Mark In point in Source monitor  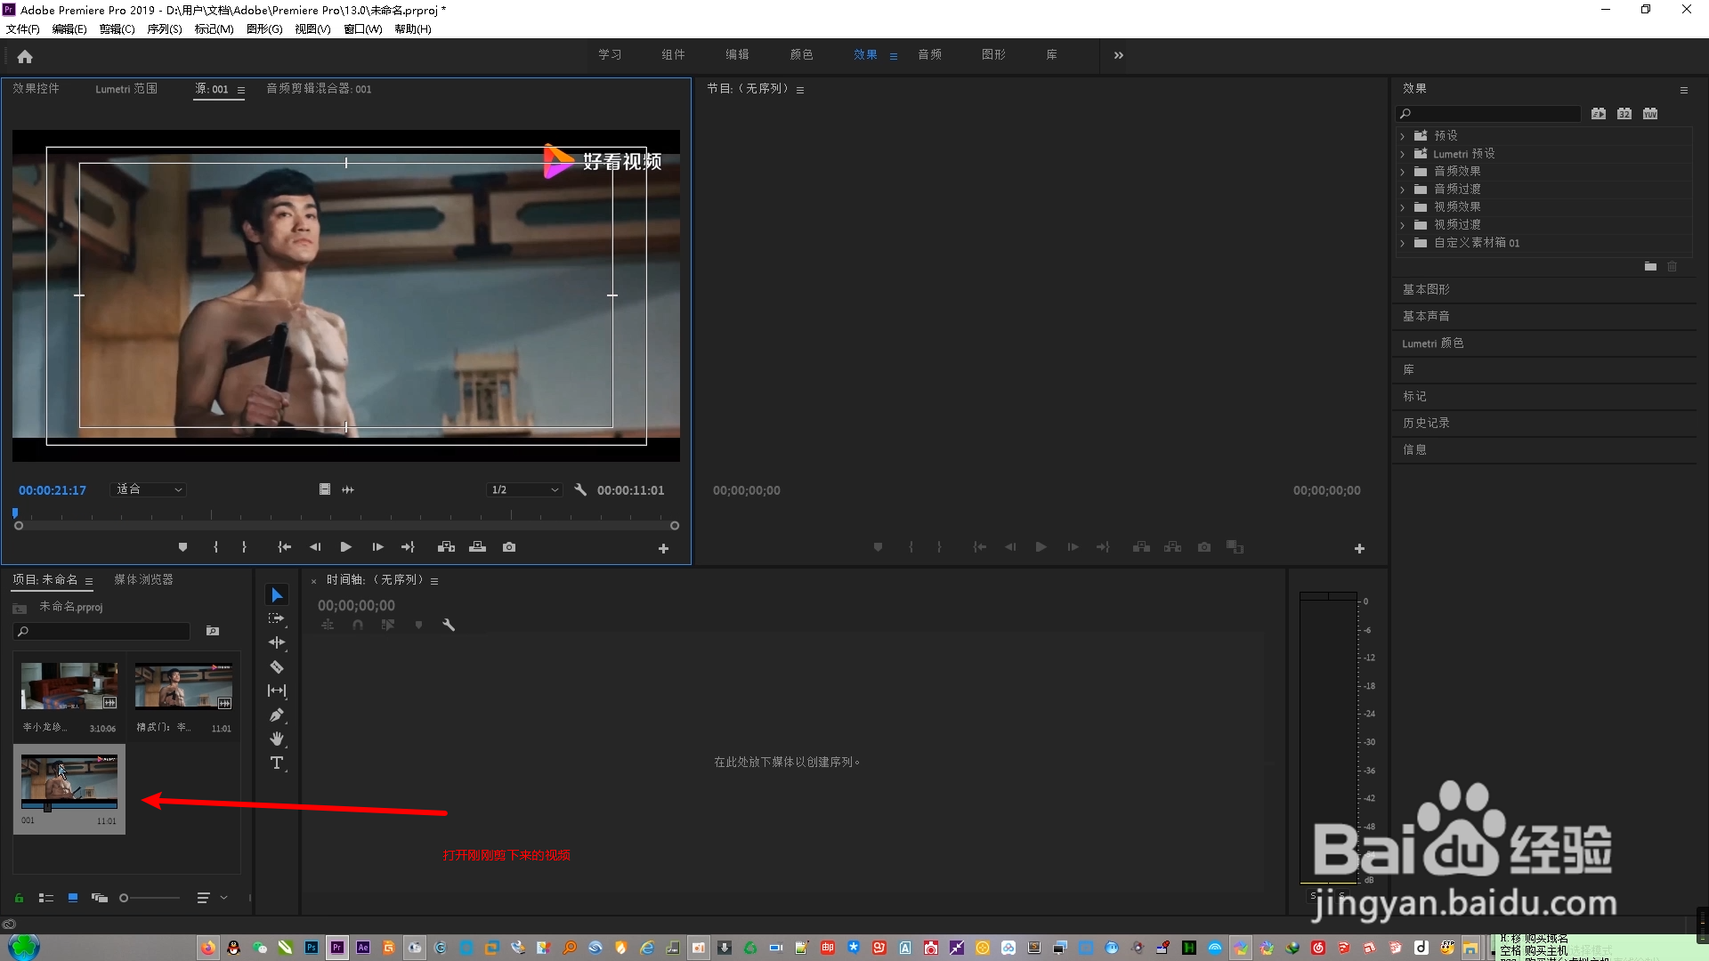(x=215, y=547)
